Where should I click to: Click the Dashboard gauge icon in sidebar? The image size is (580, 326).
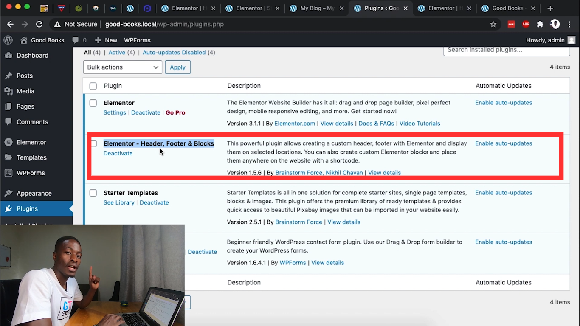[x=8, y=55]
